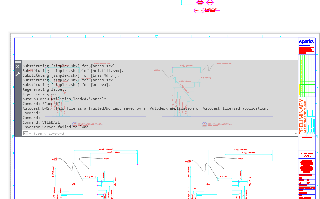Viewport: 320px width, 199px height.
Task: Select the red seal in title block
Action: tap(307, 166)
